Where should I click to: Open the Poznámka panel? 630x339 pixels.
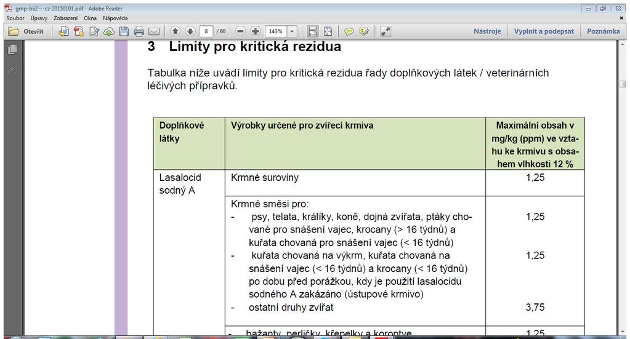coord(603,31)
